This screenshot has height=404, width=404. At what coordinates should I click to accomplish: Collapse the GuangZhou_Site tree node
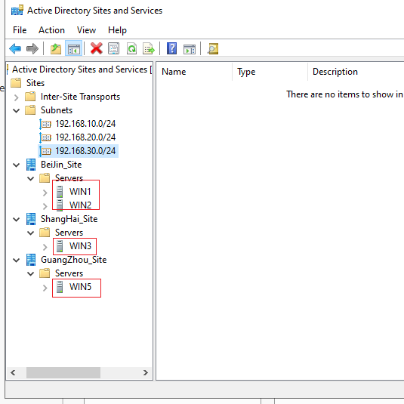coord(16,261)
